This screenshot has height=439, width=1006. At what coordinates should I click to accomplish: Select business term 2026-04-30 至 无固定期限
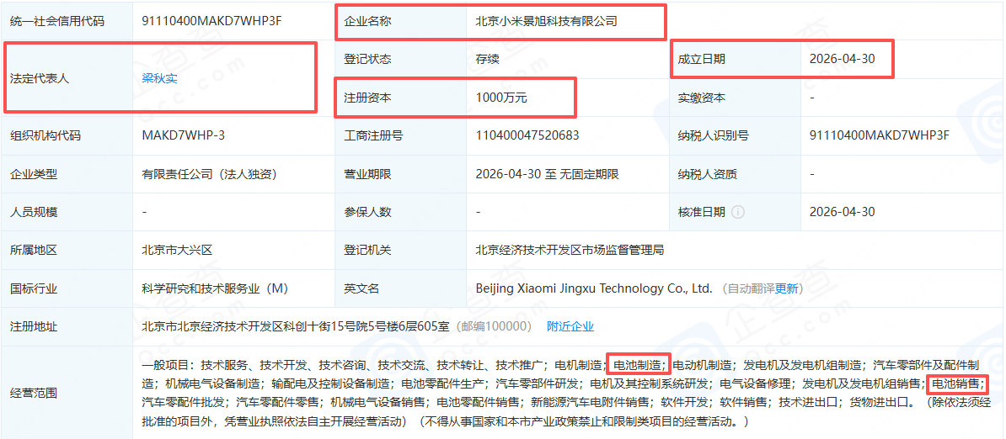(x=547, y=173)
